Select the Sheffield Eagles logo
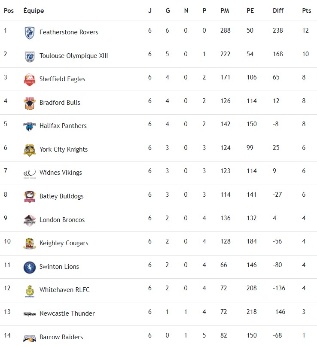The width and height of the screenshot is (317, 347). click(29, 79)
